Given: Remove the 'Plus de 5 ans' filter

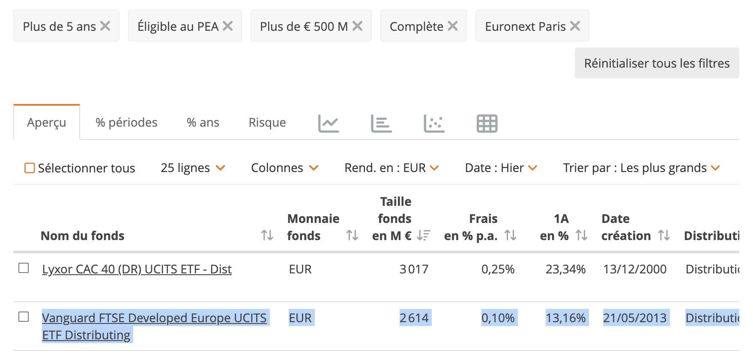Looking at the screenshot, I should click(105, 26).
